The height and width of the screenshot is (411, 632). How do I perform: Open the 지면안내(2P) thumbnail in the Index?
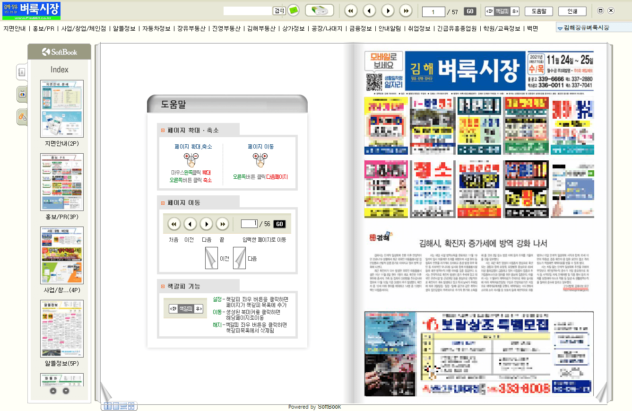click(62, 109)
